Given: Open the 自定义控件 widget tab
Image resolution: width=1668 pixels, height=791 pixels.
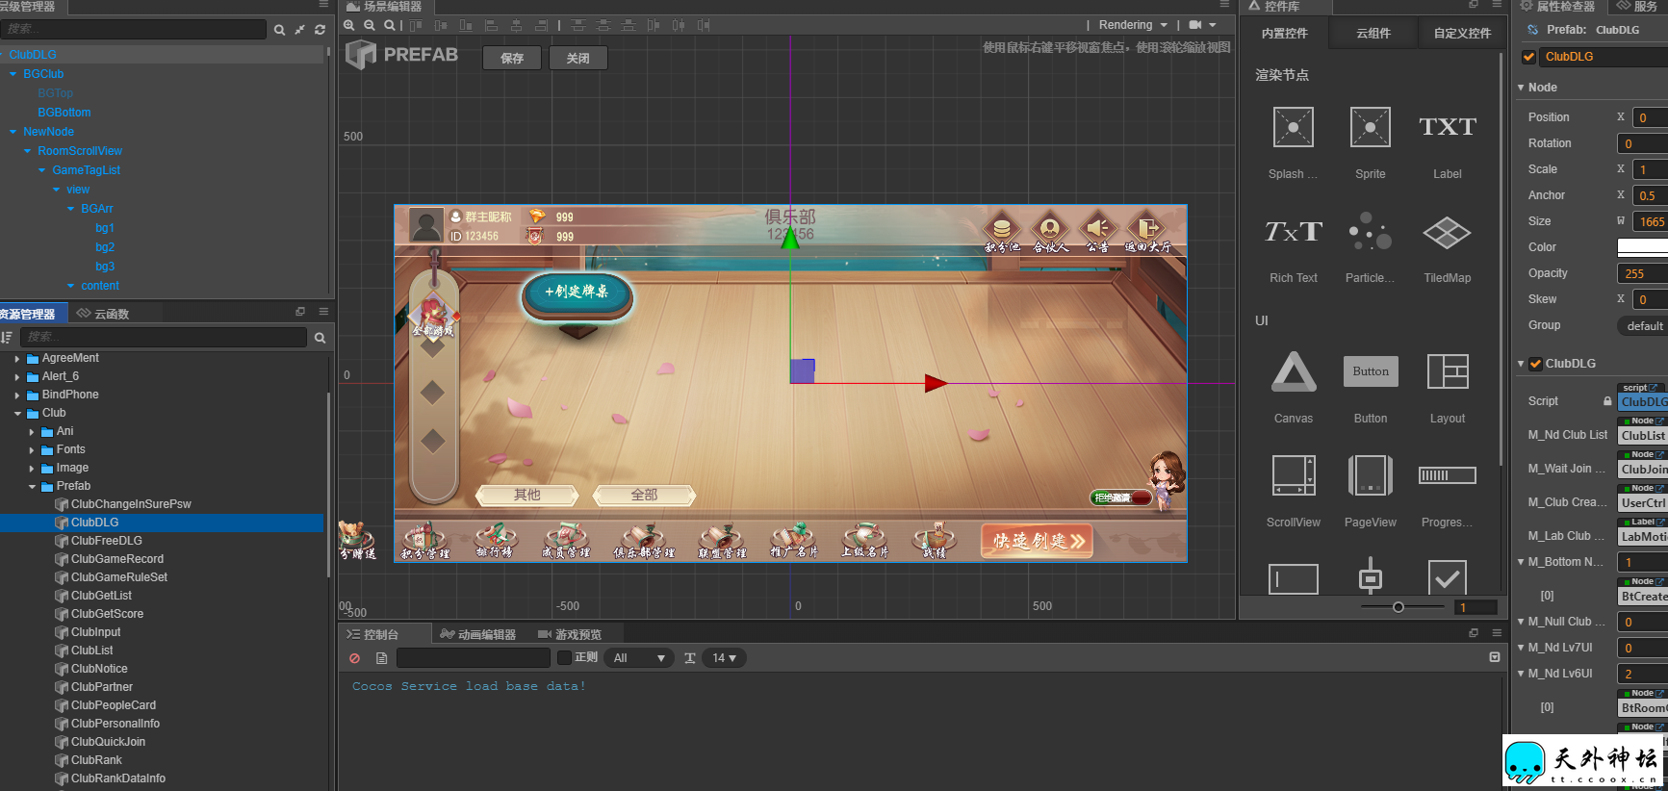Looking at the screenshot, I should [1462, 34].
